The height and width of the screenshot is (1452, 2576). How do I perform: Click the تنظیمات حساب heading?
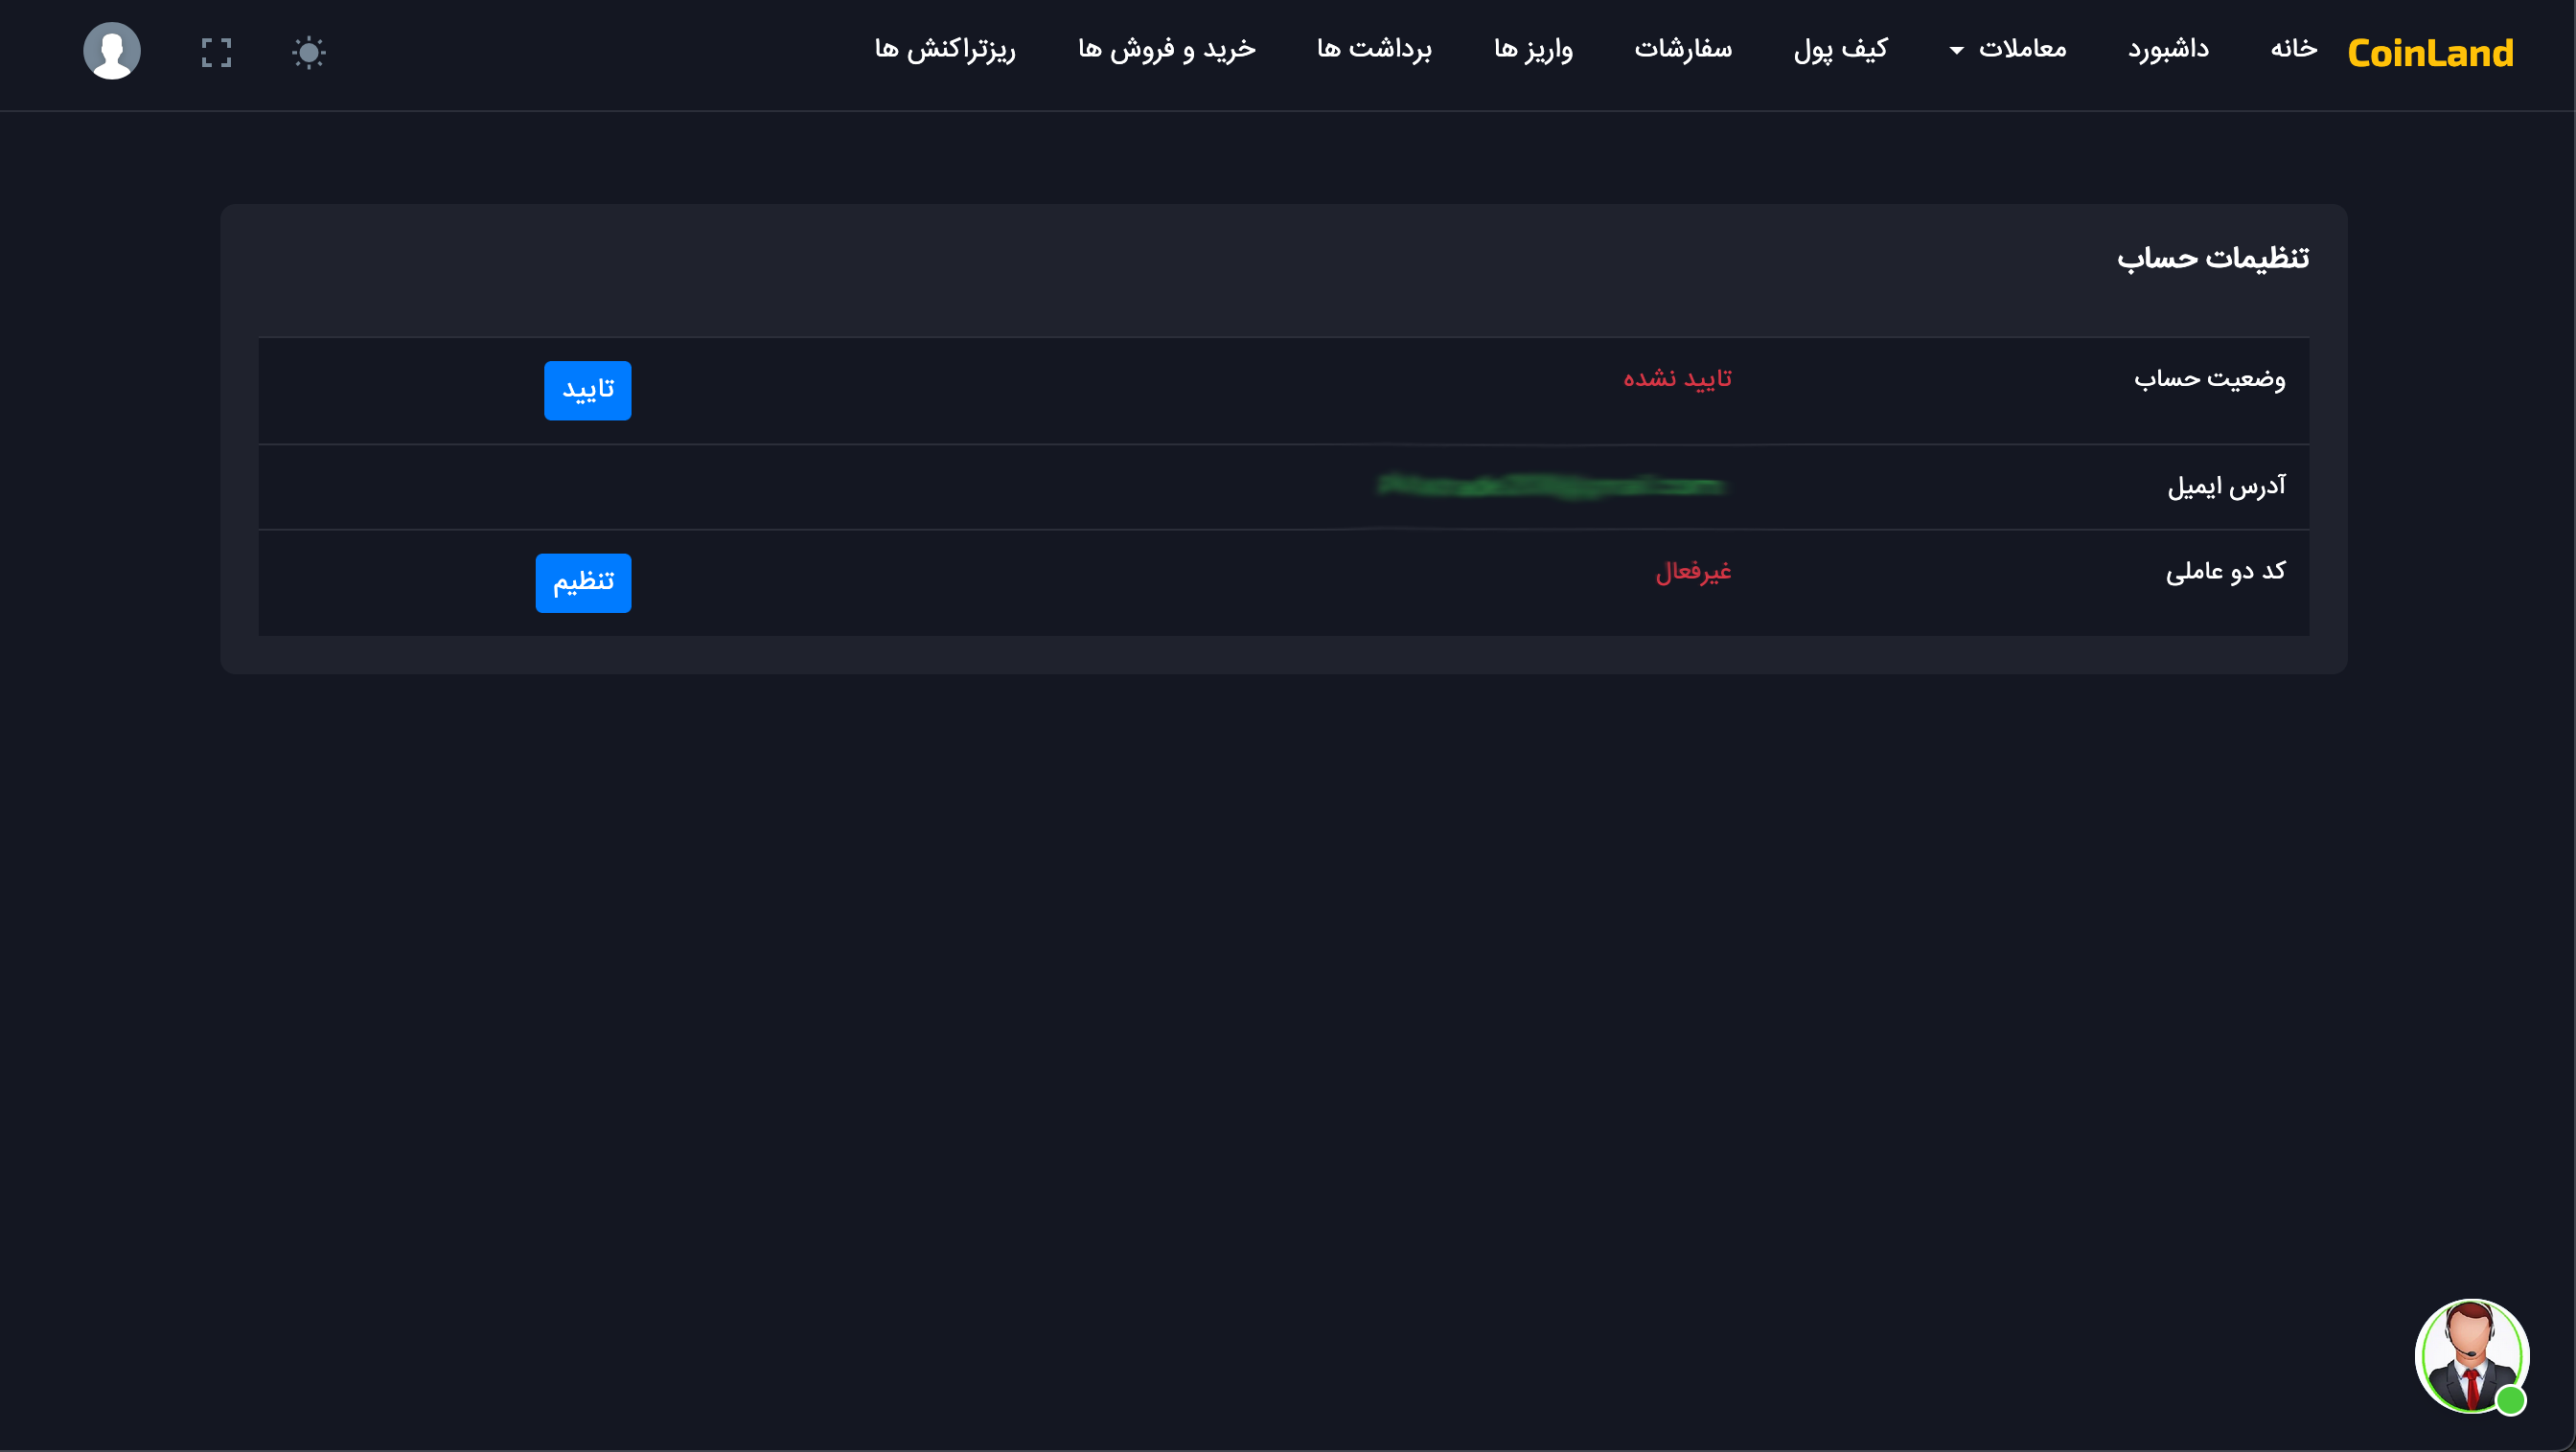(2212, 259)
